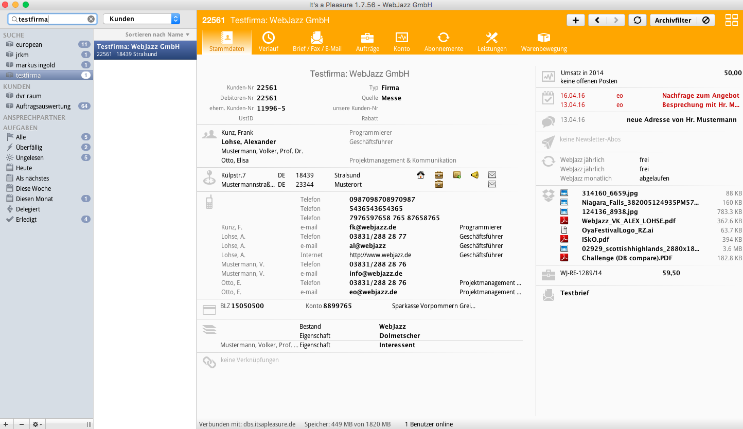Open file 314160_6659.jpg
This screenshot has width=743, height=429.
point(610,193)
